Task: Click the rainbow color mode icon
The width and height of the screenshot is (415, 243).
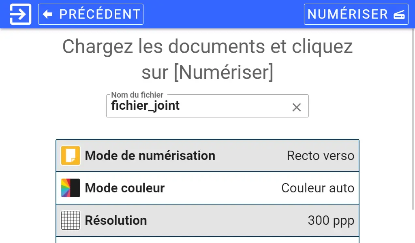Action: coord(71,188)
